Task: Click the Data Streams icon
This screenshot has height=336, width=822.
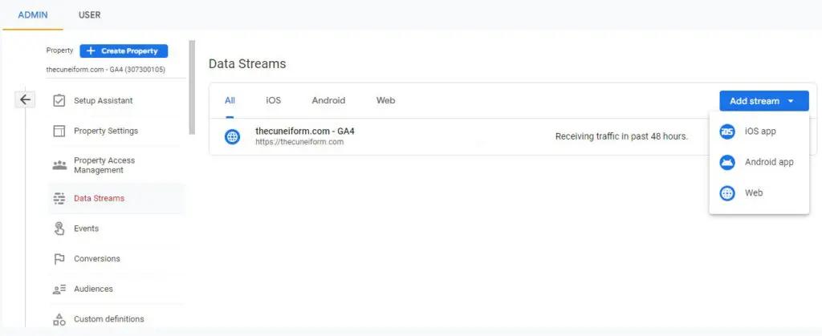Action: [x=59, y=198]
